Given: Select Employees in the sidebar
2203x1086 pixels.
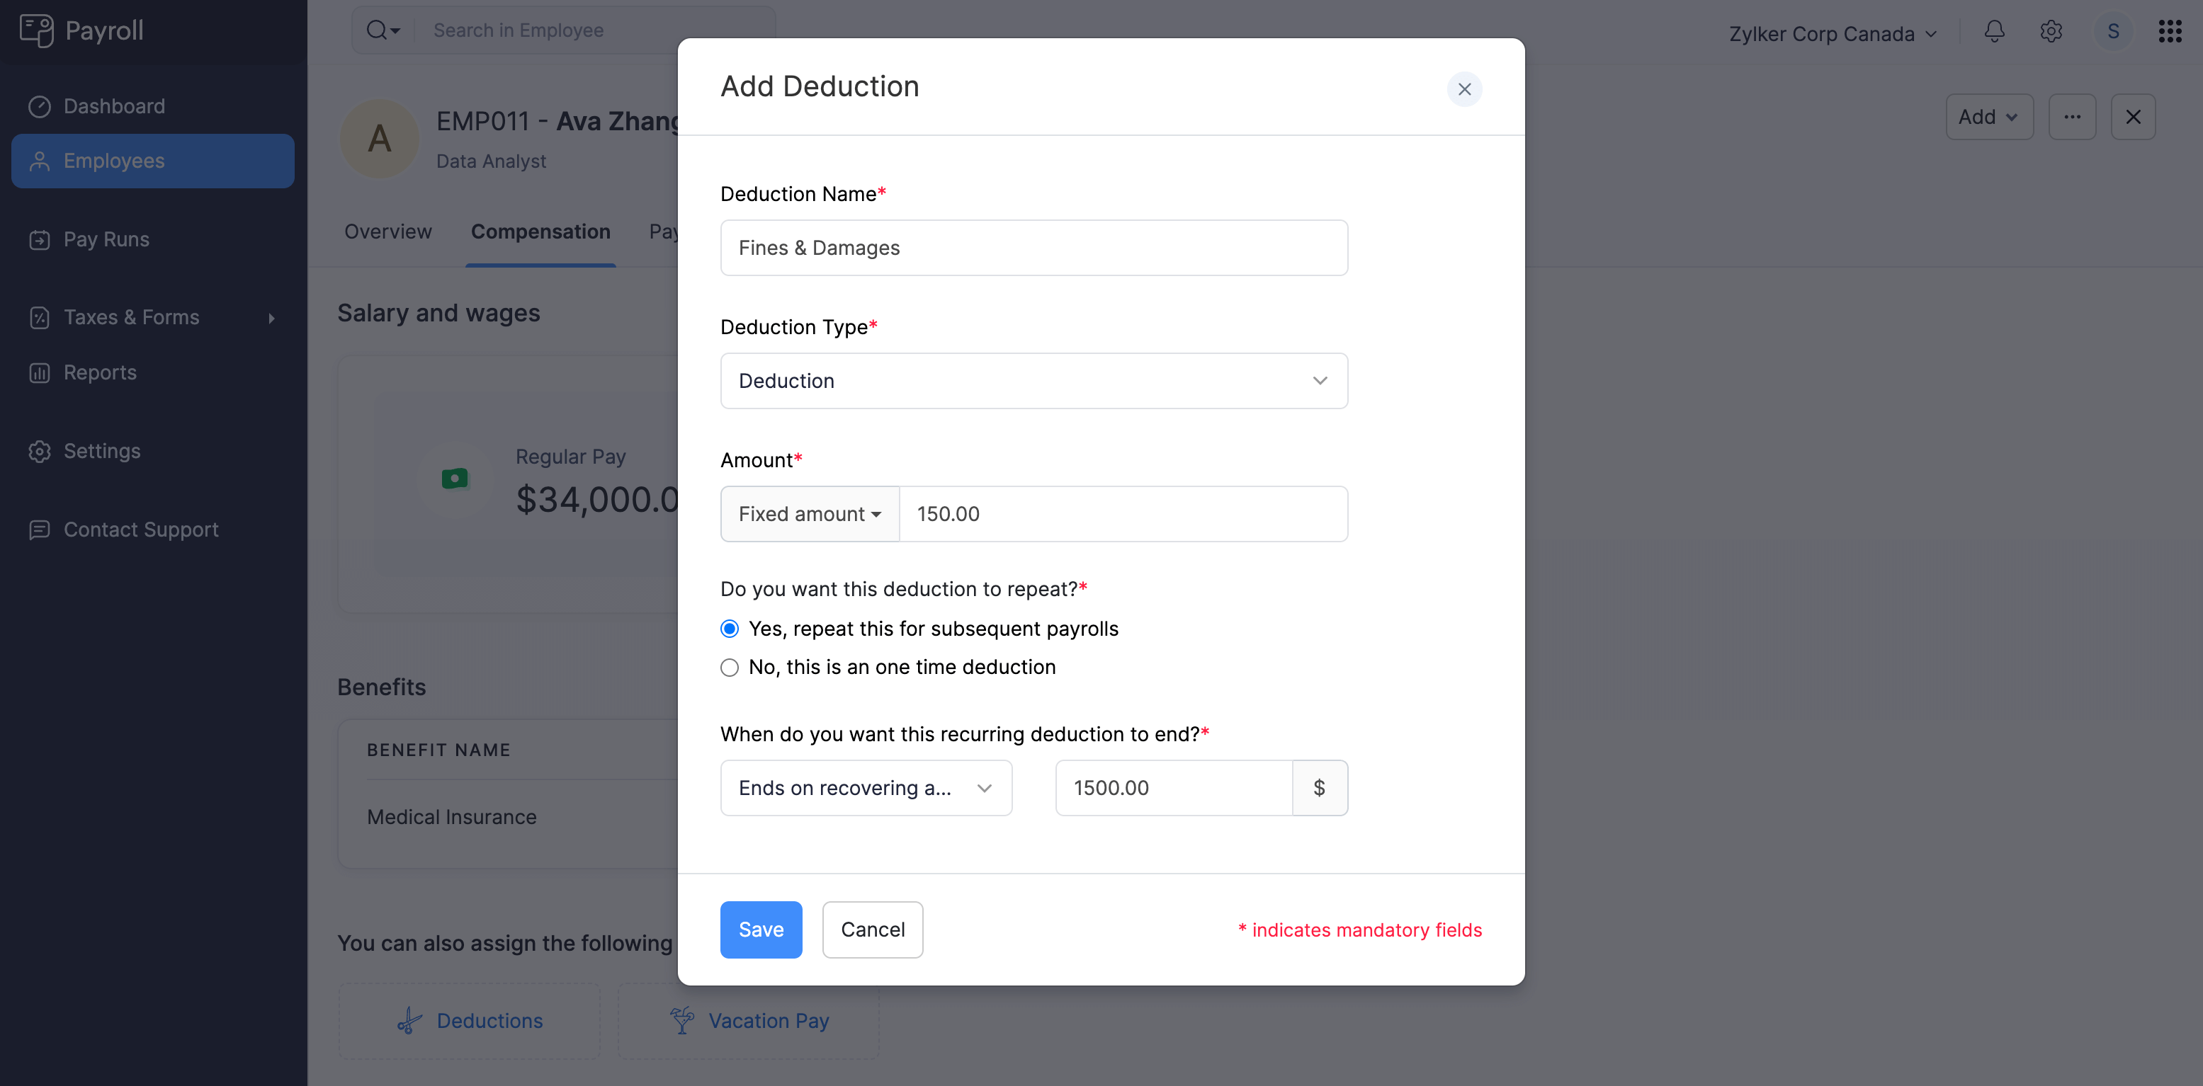Looking at the screenshot, I should 114,161.
